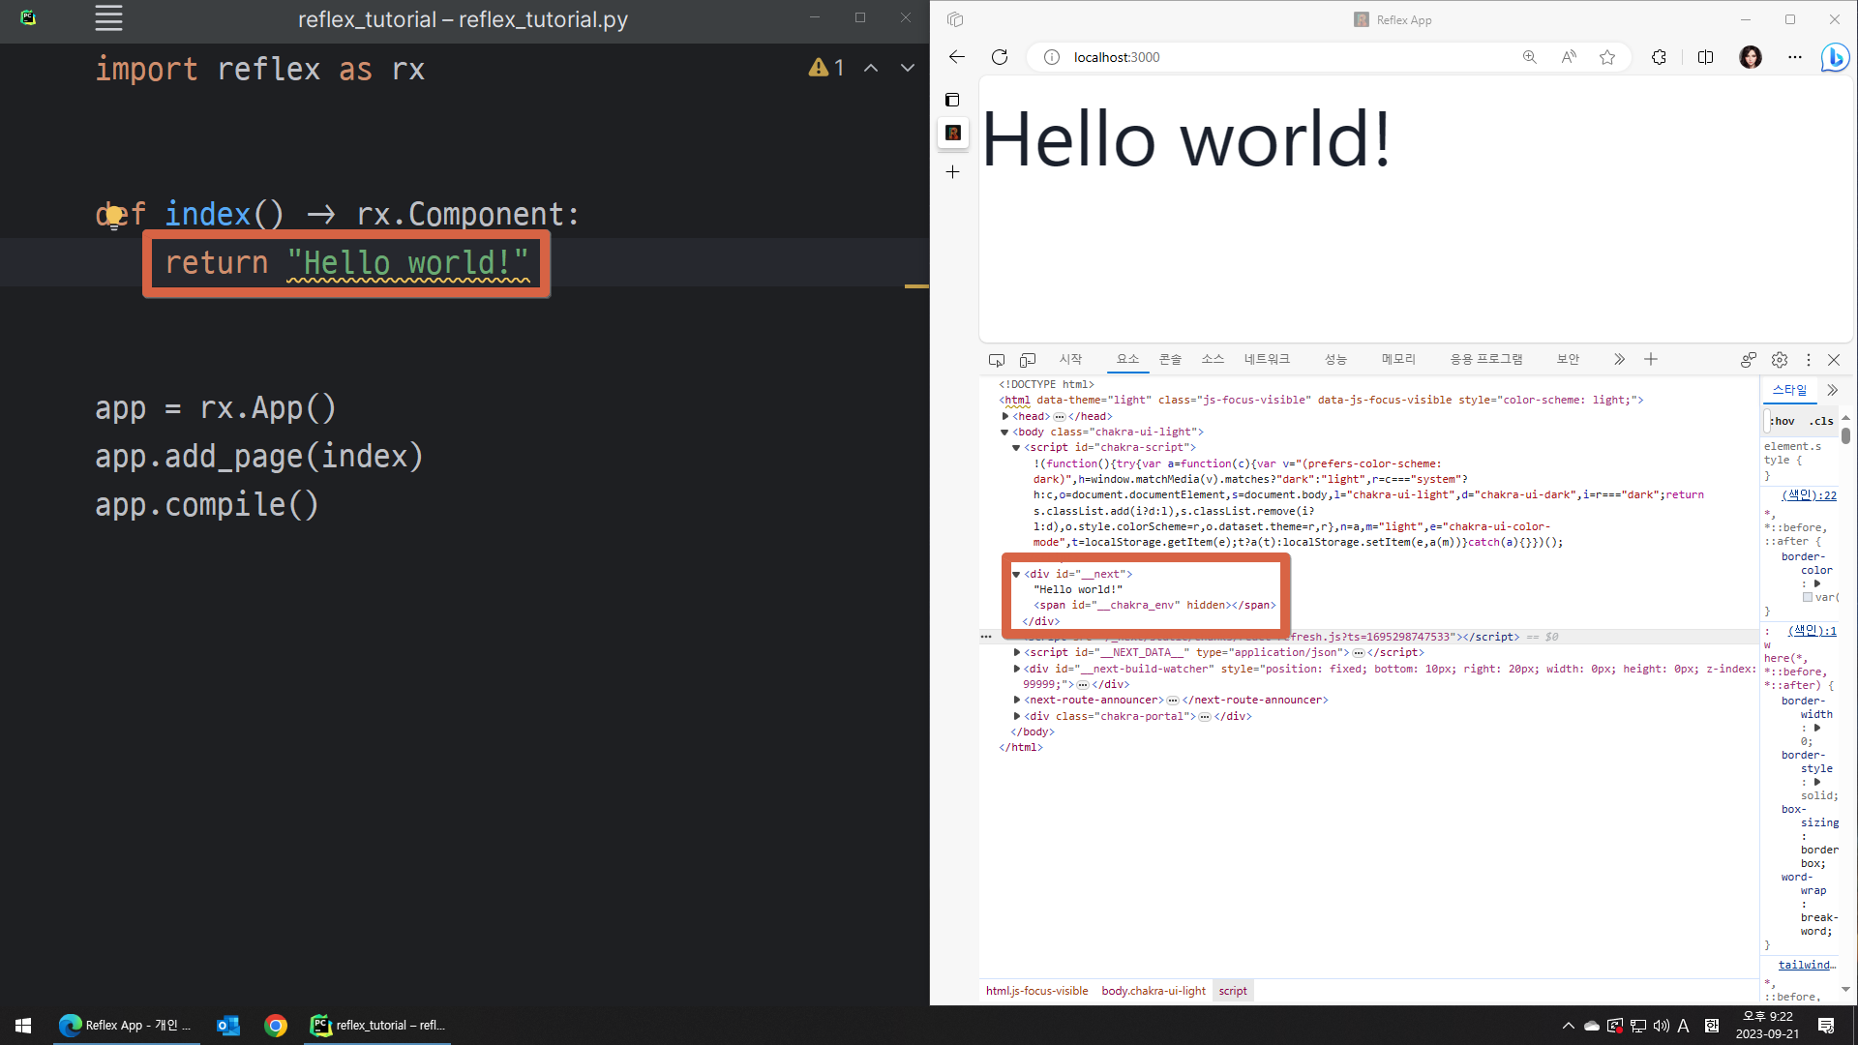The width and height of the screenshot is (1858, 1045).
Task: Open the 네트워크 tab
Action: coord(1267,359)
